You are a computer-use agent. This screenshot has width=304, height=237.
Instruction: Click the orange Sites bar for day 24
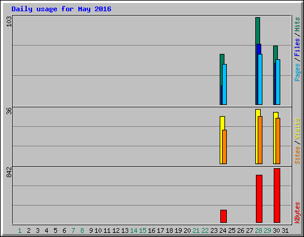point(224,147)
